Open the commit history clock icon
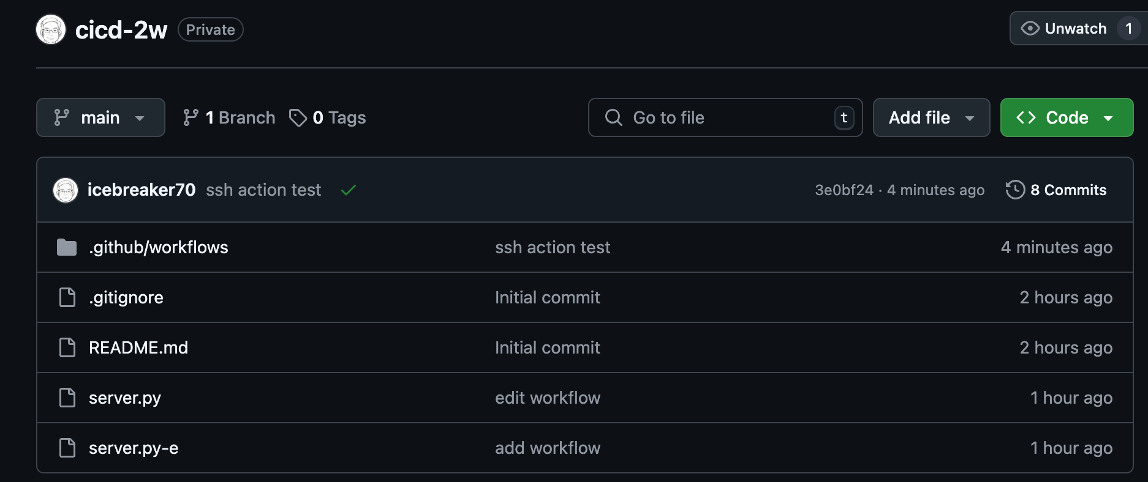The width and height of the screenshot is (1148, 482). coord(1015,190)
